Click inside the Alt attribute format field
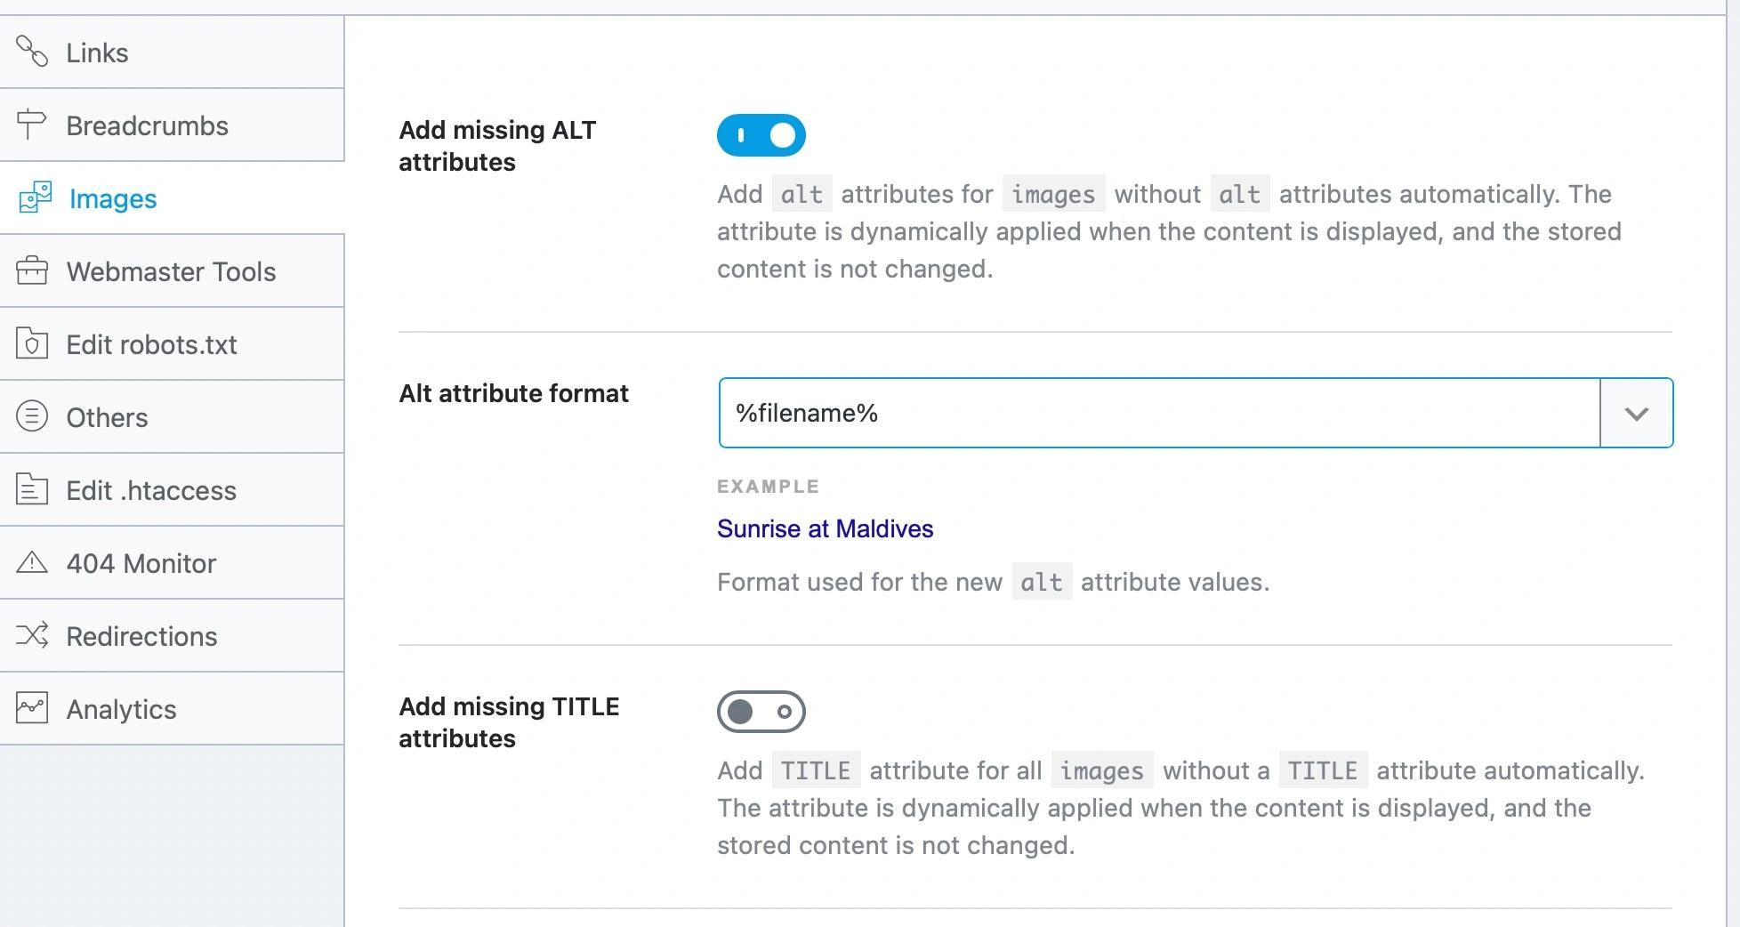This screenshot has height=927, width=1740. pos(1067,413)
